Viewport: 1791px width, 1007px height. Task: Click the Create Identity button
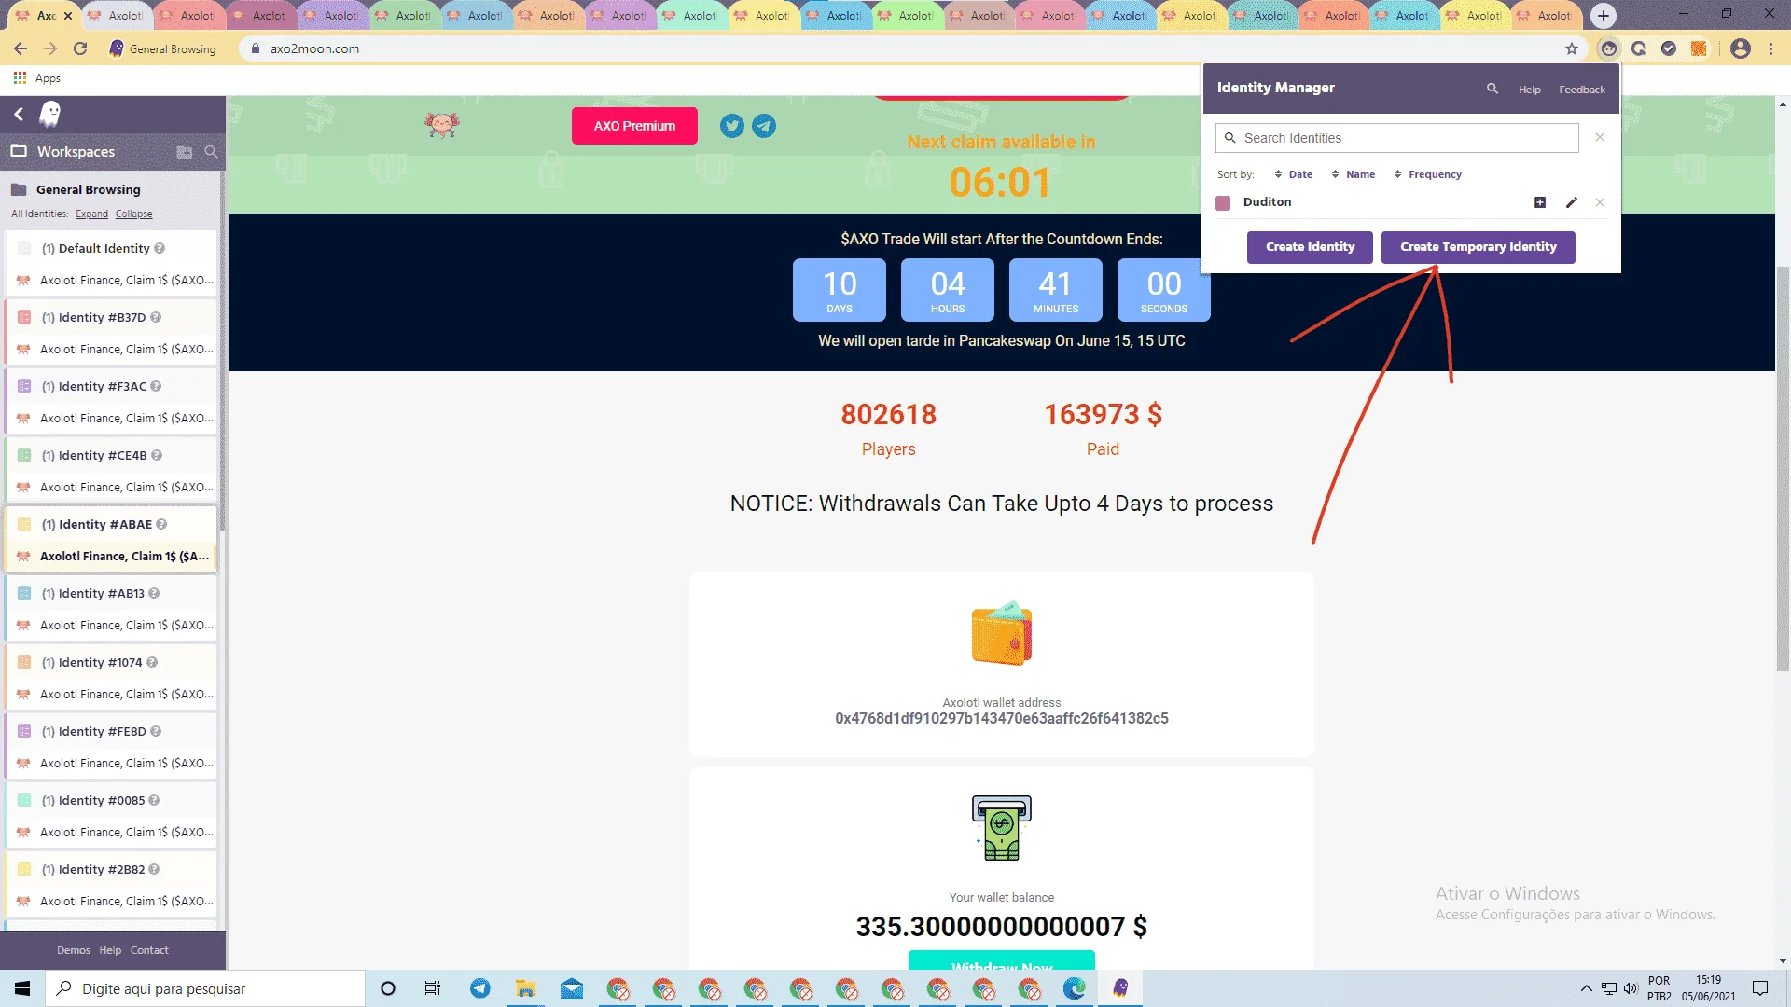click(1310, 247)
